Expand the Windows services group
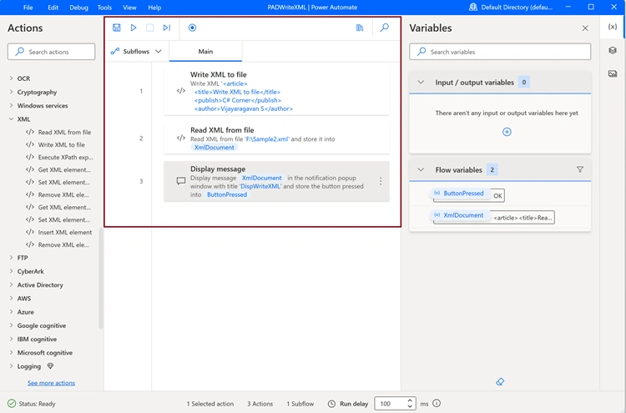This screenshot has height=413, width=626. (x=11, y=105)
